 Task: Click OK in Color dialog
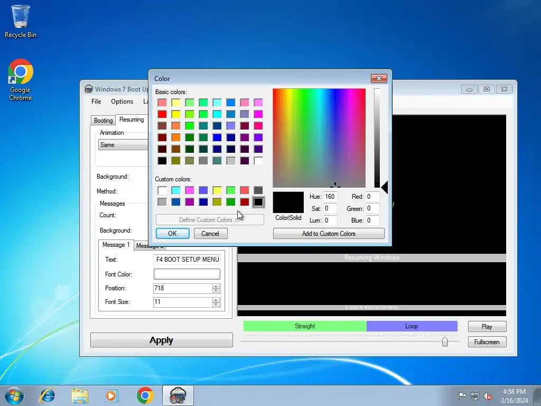coord(173,233)
